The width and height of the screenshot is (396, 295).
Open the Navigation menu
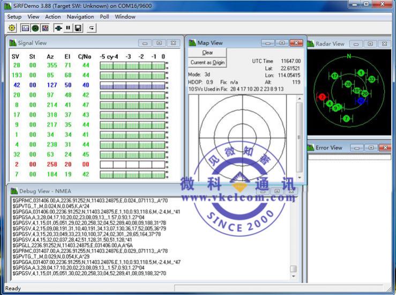point(80,17)
